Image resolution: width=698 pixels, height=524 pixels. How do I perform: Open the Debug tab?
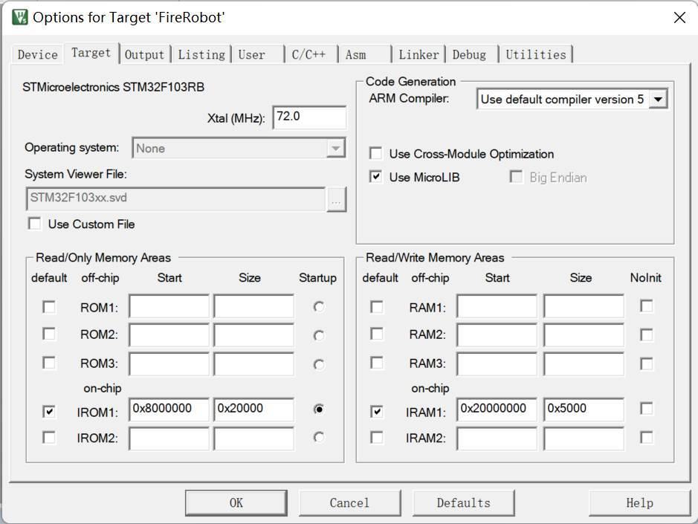471,55
